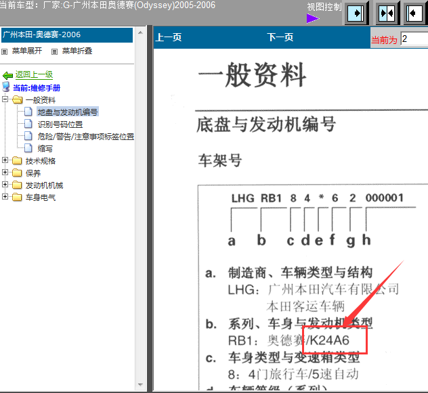Click 菜单折叠 to collapse the menu
This screenshot has height=393, width=428.
77,51
